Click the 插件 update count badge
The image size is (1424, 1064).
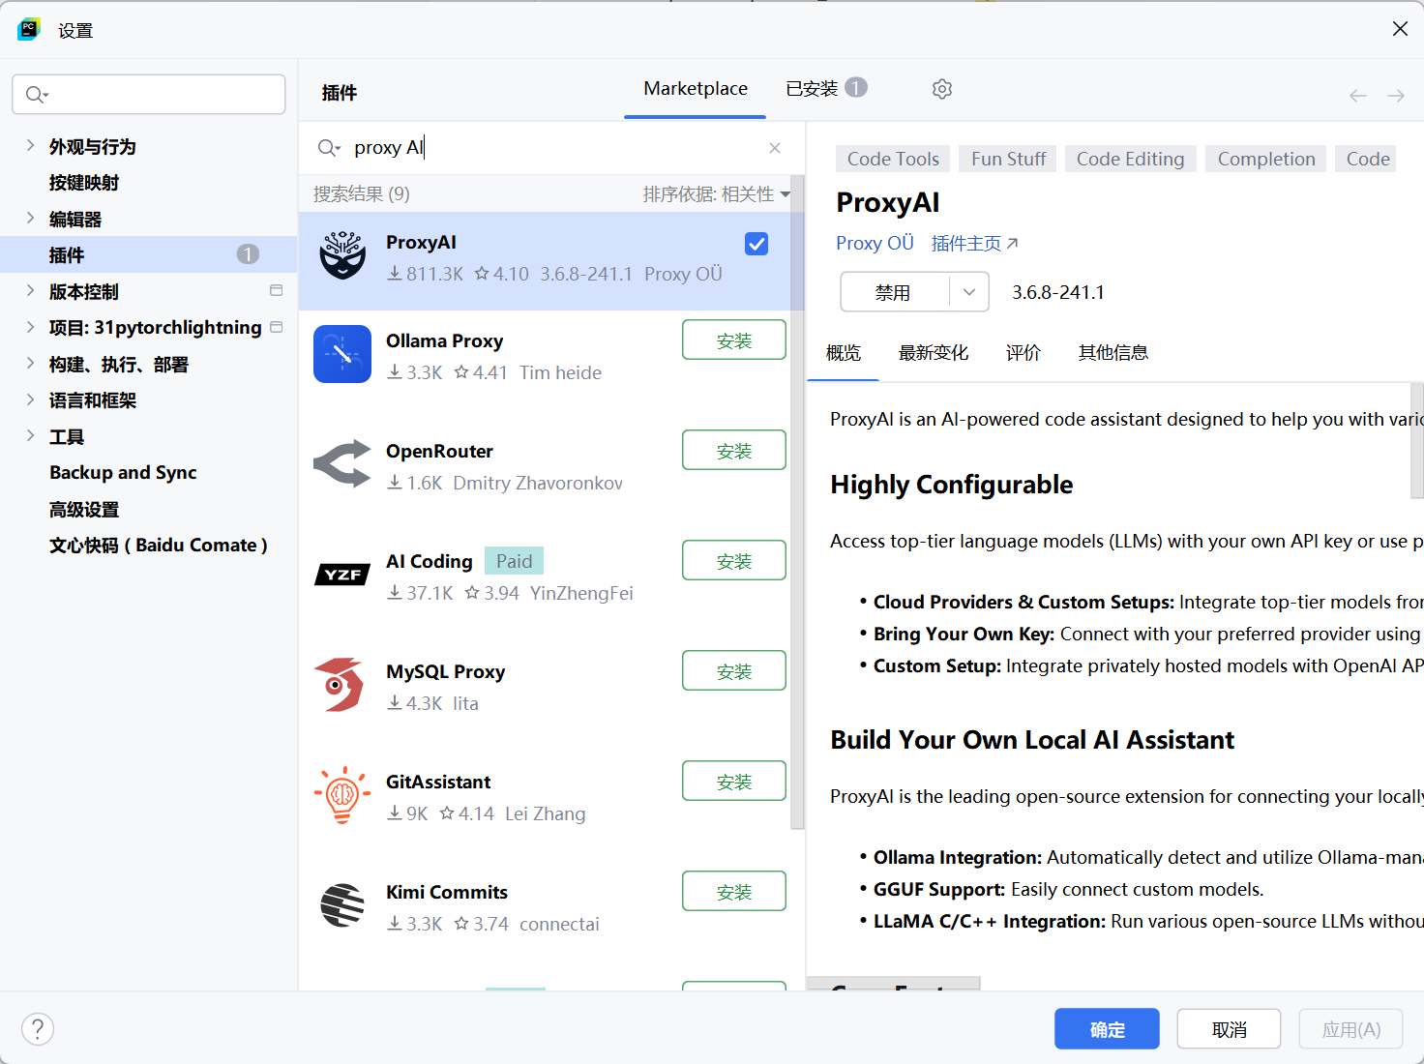[249, 254]
